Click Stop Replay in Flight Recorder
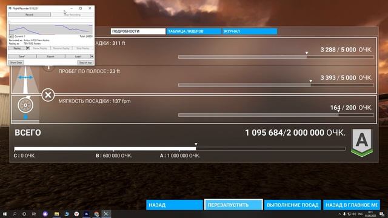The width and height of the screenshot is (388, 218). tap(82, 48)
